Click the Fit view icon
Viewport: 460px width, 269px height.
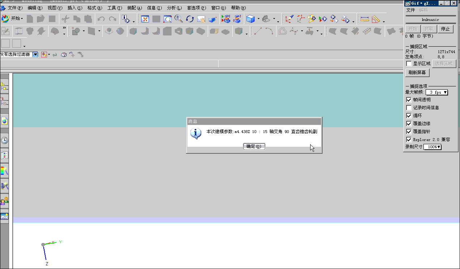[x=145, y=19]
